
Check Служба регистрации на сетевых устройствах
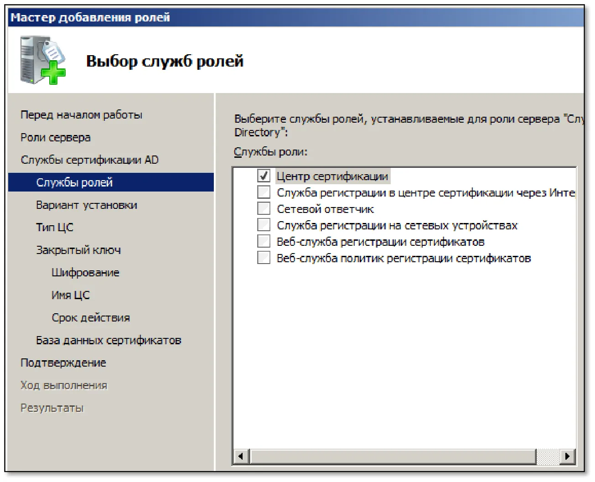tap(264, 225)
